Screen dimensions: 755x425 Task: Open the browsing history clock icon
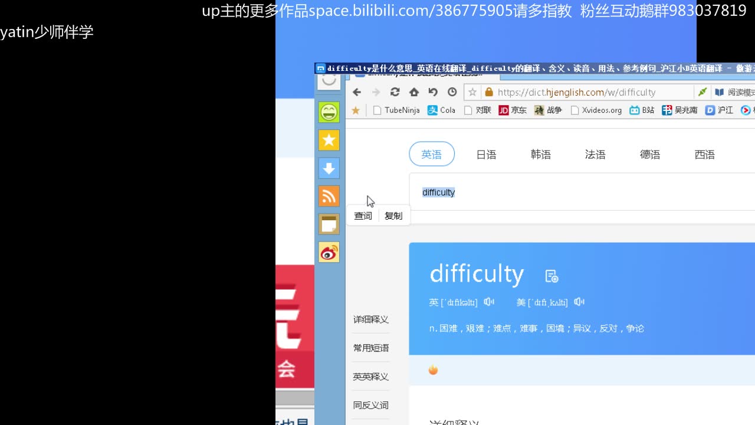(x=452, y=92)
